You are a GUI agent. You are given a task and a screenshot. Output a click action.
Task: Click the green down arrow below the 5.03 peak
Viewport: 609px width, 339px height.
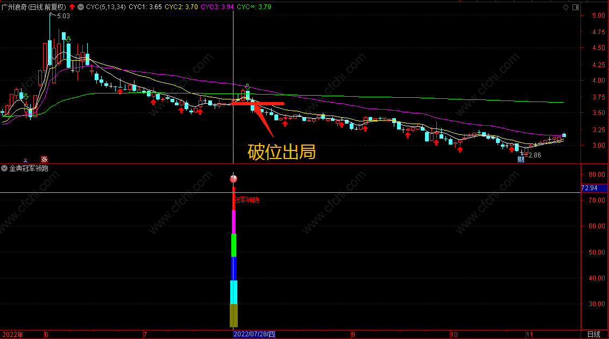pyautogui.click(x=68, y=40)
